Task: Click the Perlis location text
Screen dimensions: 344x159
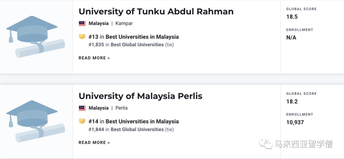Action: 121,108
